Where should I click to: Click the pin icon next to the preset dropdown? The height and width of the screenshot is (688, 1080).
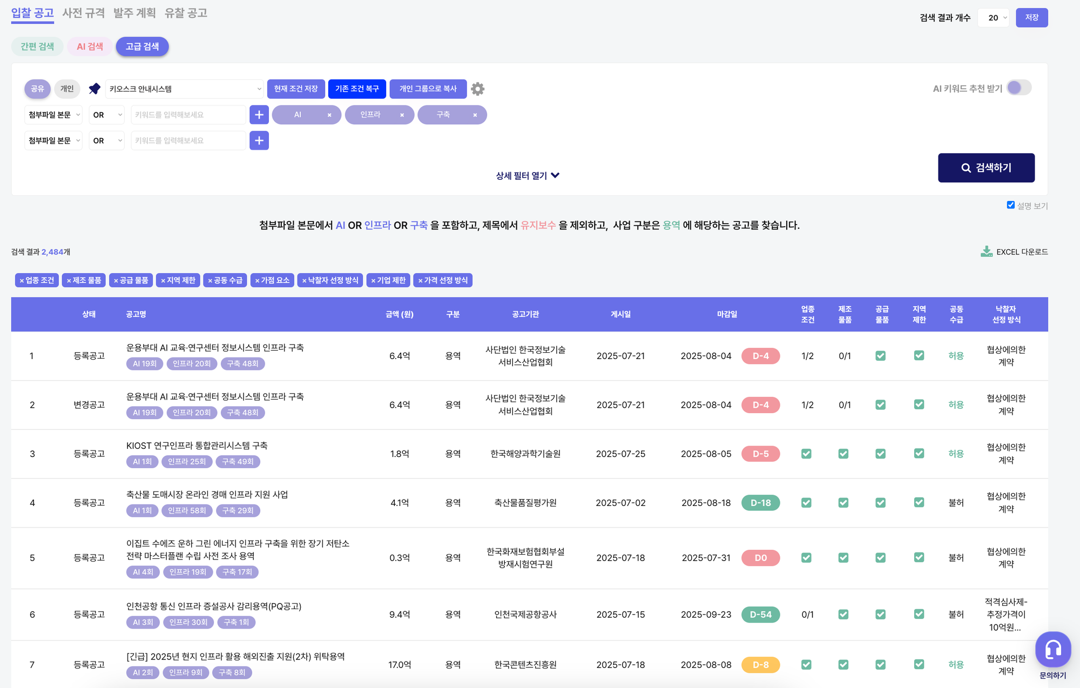point(94,89)
